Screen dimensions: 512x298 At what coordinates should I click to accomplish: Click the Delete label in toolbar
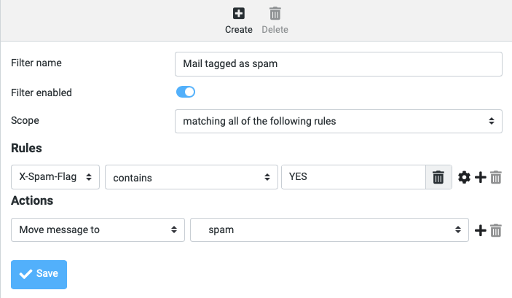275,30
